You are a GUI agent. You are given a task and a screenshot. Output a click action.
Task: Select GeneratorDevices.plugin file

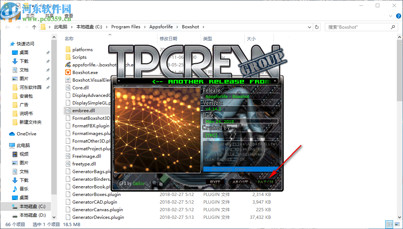coord(98,217)
